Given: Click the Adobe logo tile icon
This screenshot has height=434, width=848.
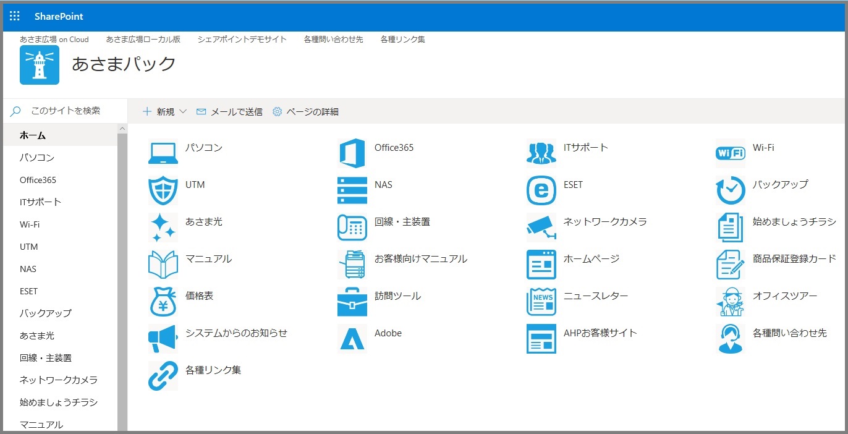Looking at the screenshot, I should pyautogui.click(x=352, y=339).
